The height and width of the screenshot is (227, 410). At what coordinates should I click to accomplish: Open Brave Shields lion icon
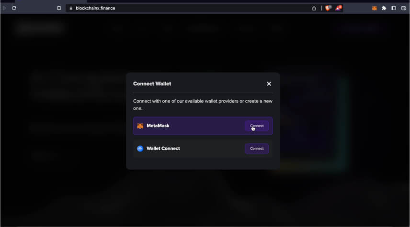tap(328, 8)
